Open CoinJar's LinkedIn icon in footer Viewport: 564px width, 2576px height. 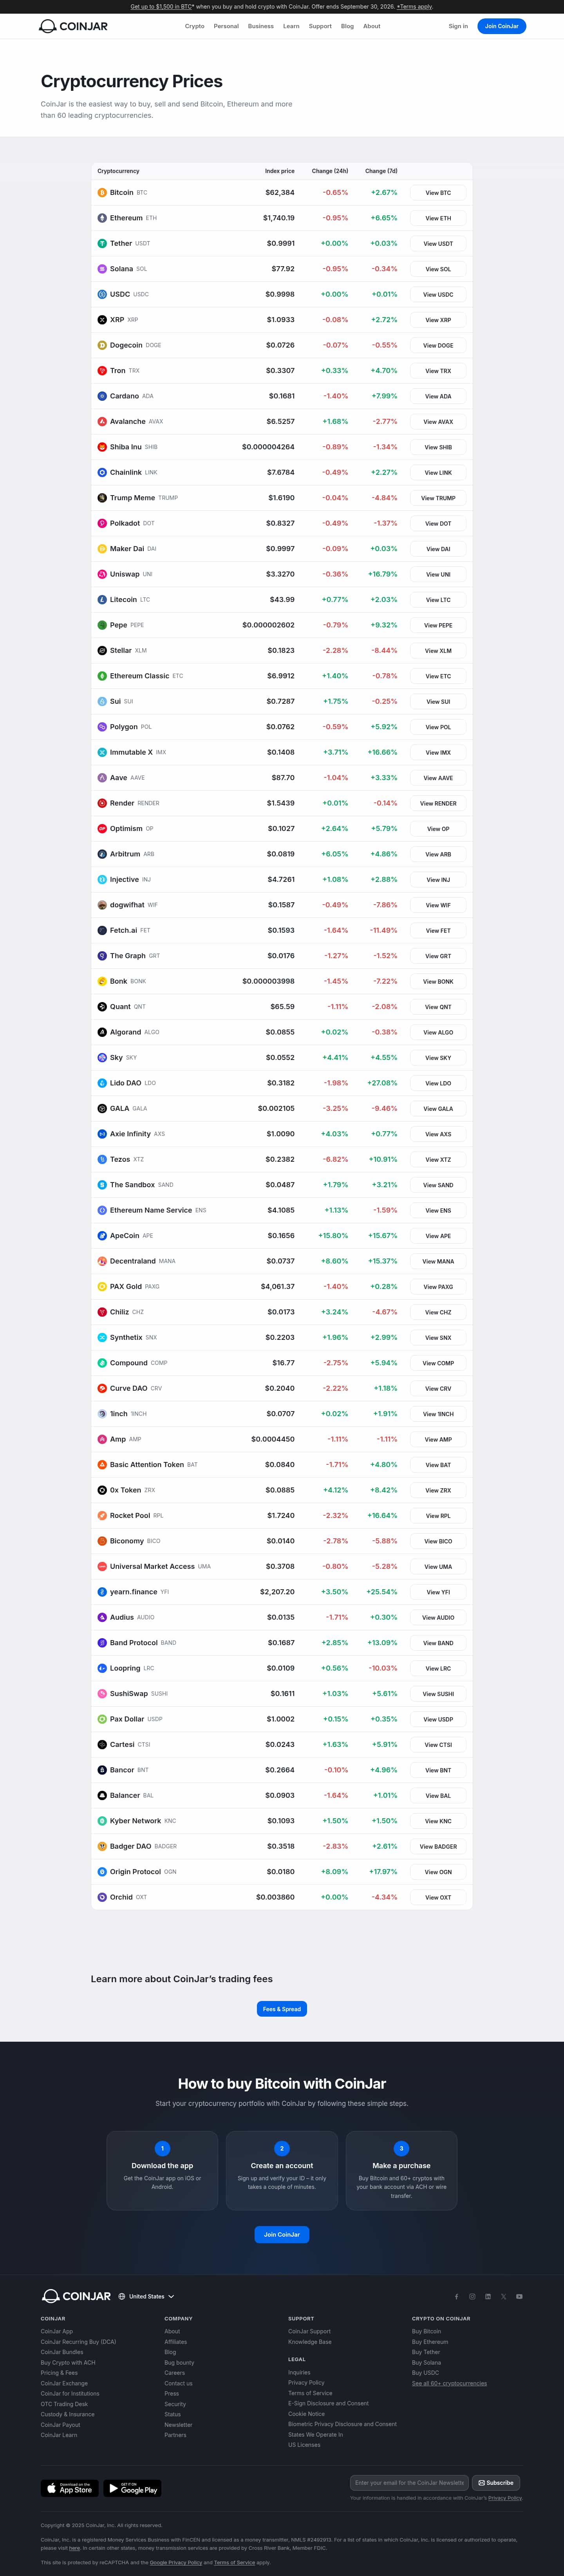click(x=488, y=2296)
